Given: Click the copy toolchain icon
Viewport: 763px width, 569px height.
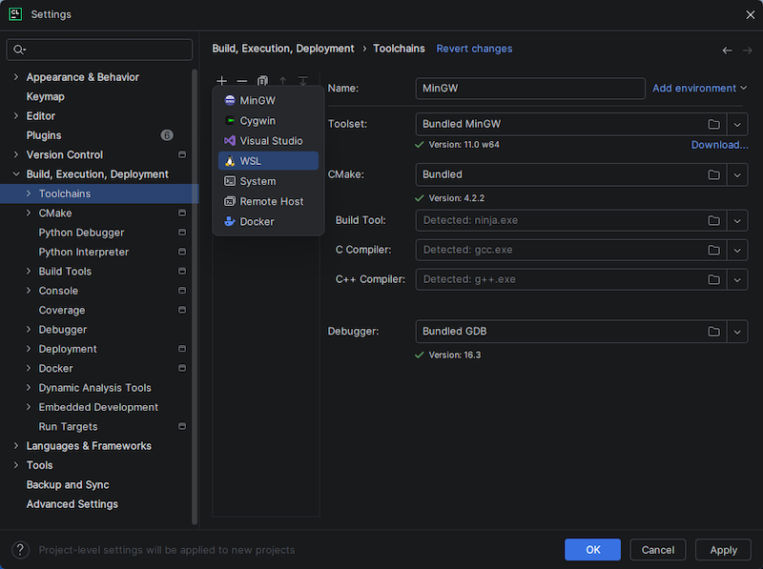Looking at the screenshot, I should point(262,81).
